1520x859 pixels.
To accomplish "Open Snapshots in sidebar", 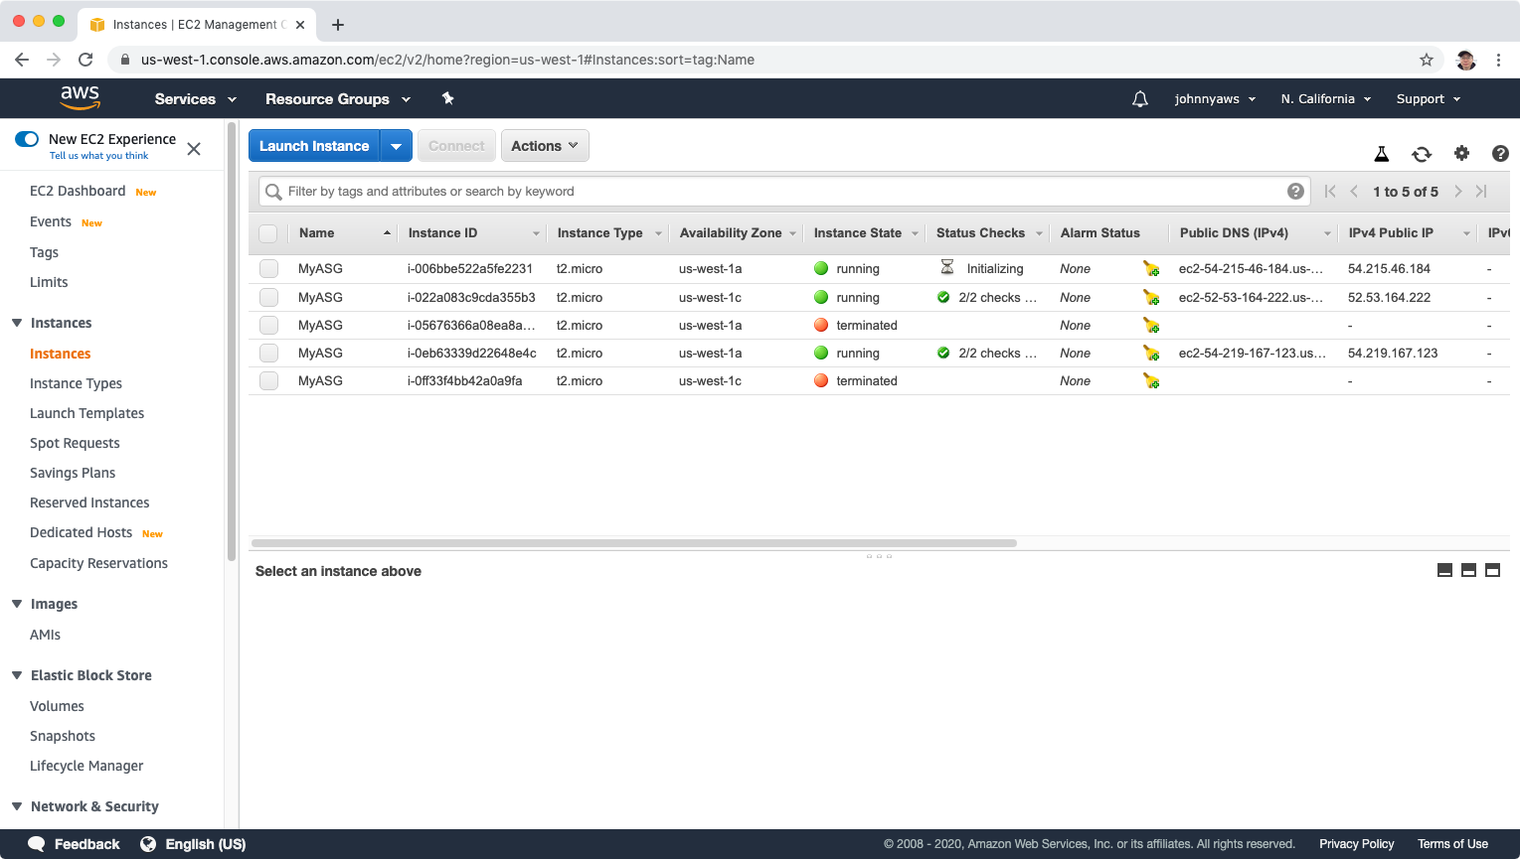I will (x=63, y=736).
